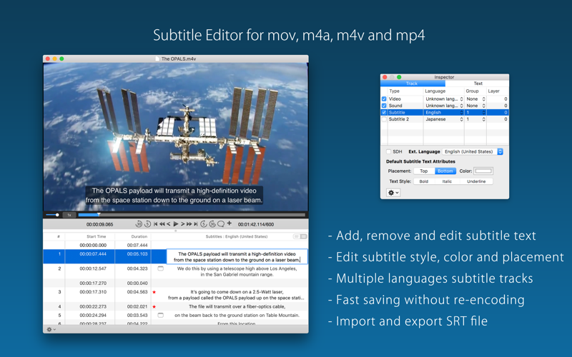Click the speech bubble subtitle icon
The height and width of the screenshot is (357, 572).
click(221, 224)
